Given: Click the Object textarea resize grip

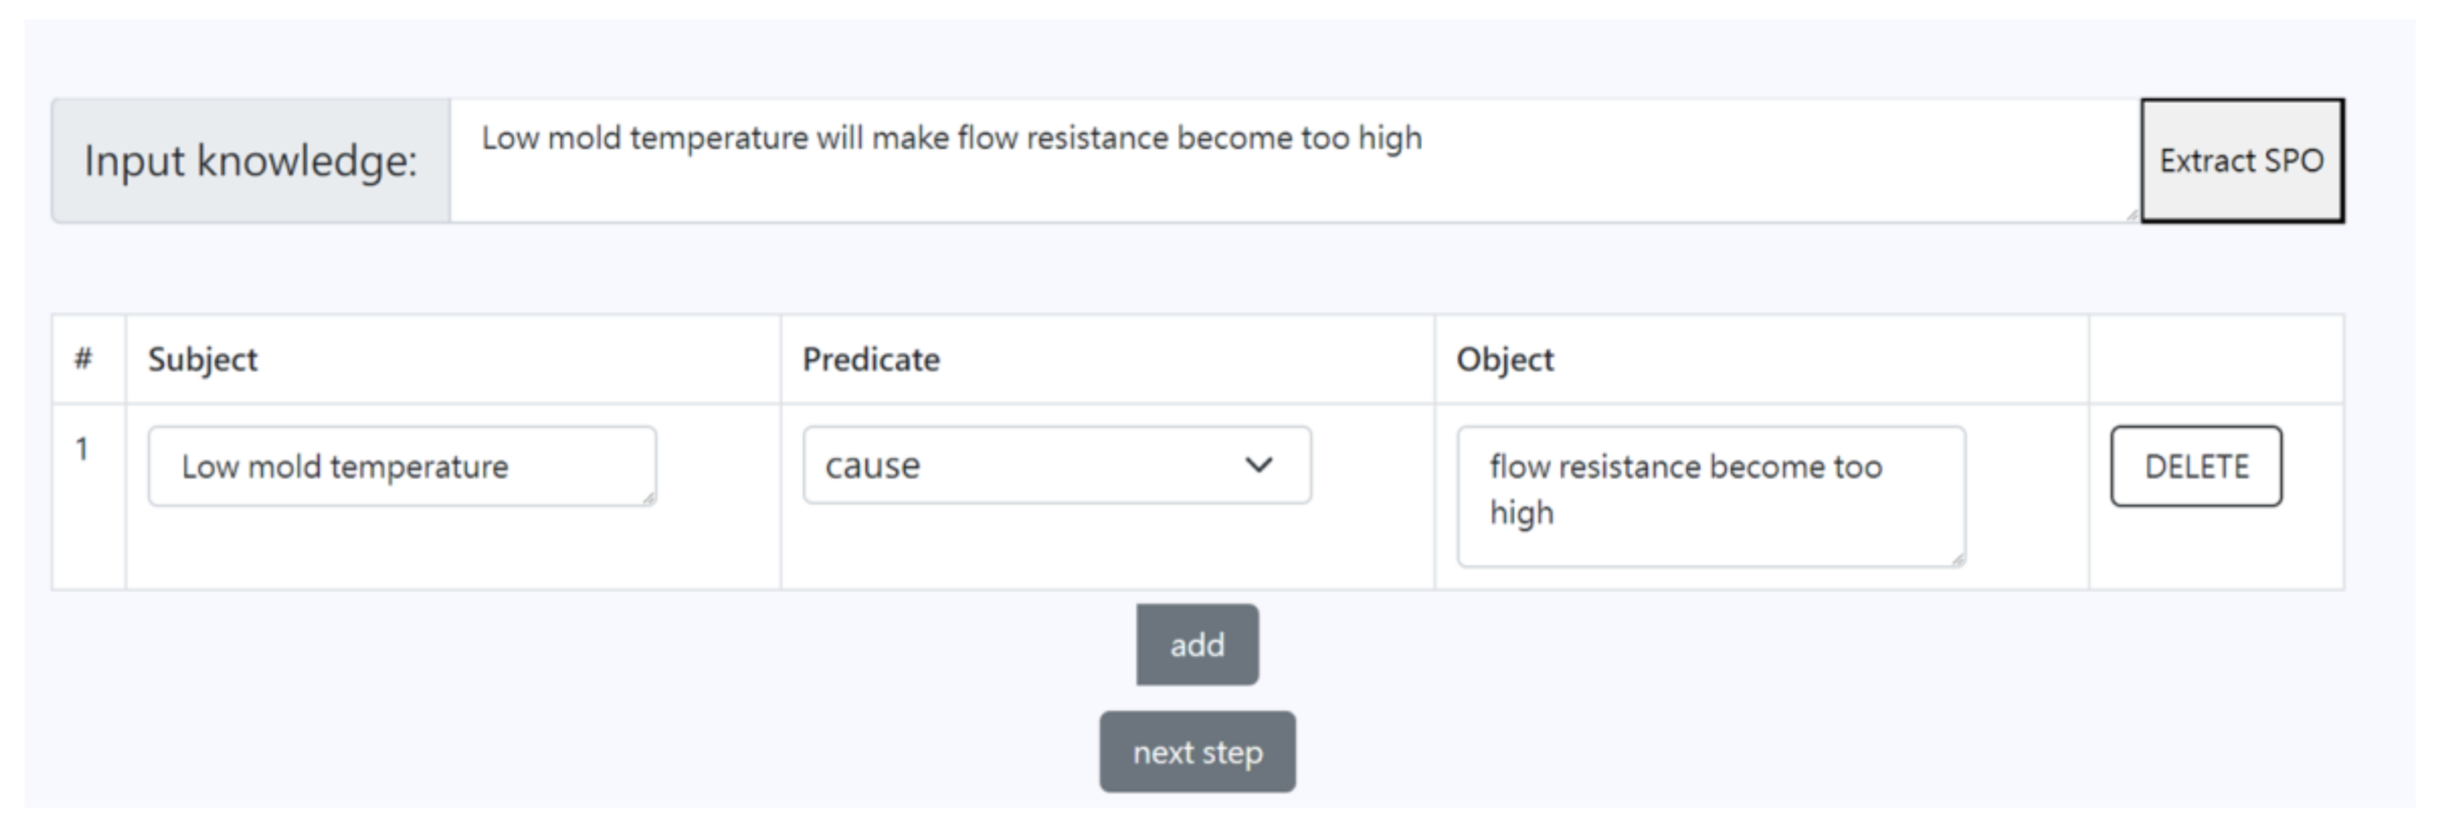Looking at the screenshot, I should 1958,560.
